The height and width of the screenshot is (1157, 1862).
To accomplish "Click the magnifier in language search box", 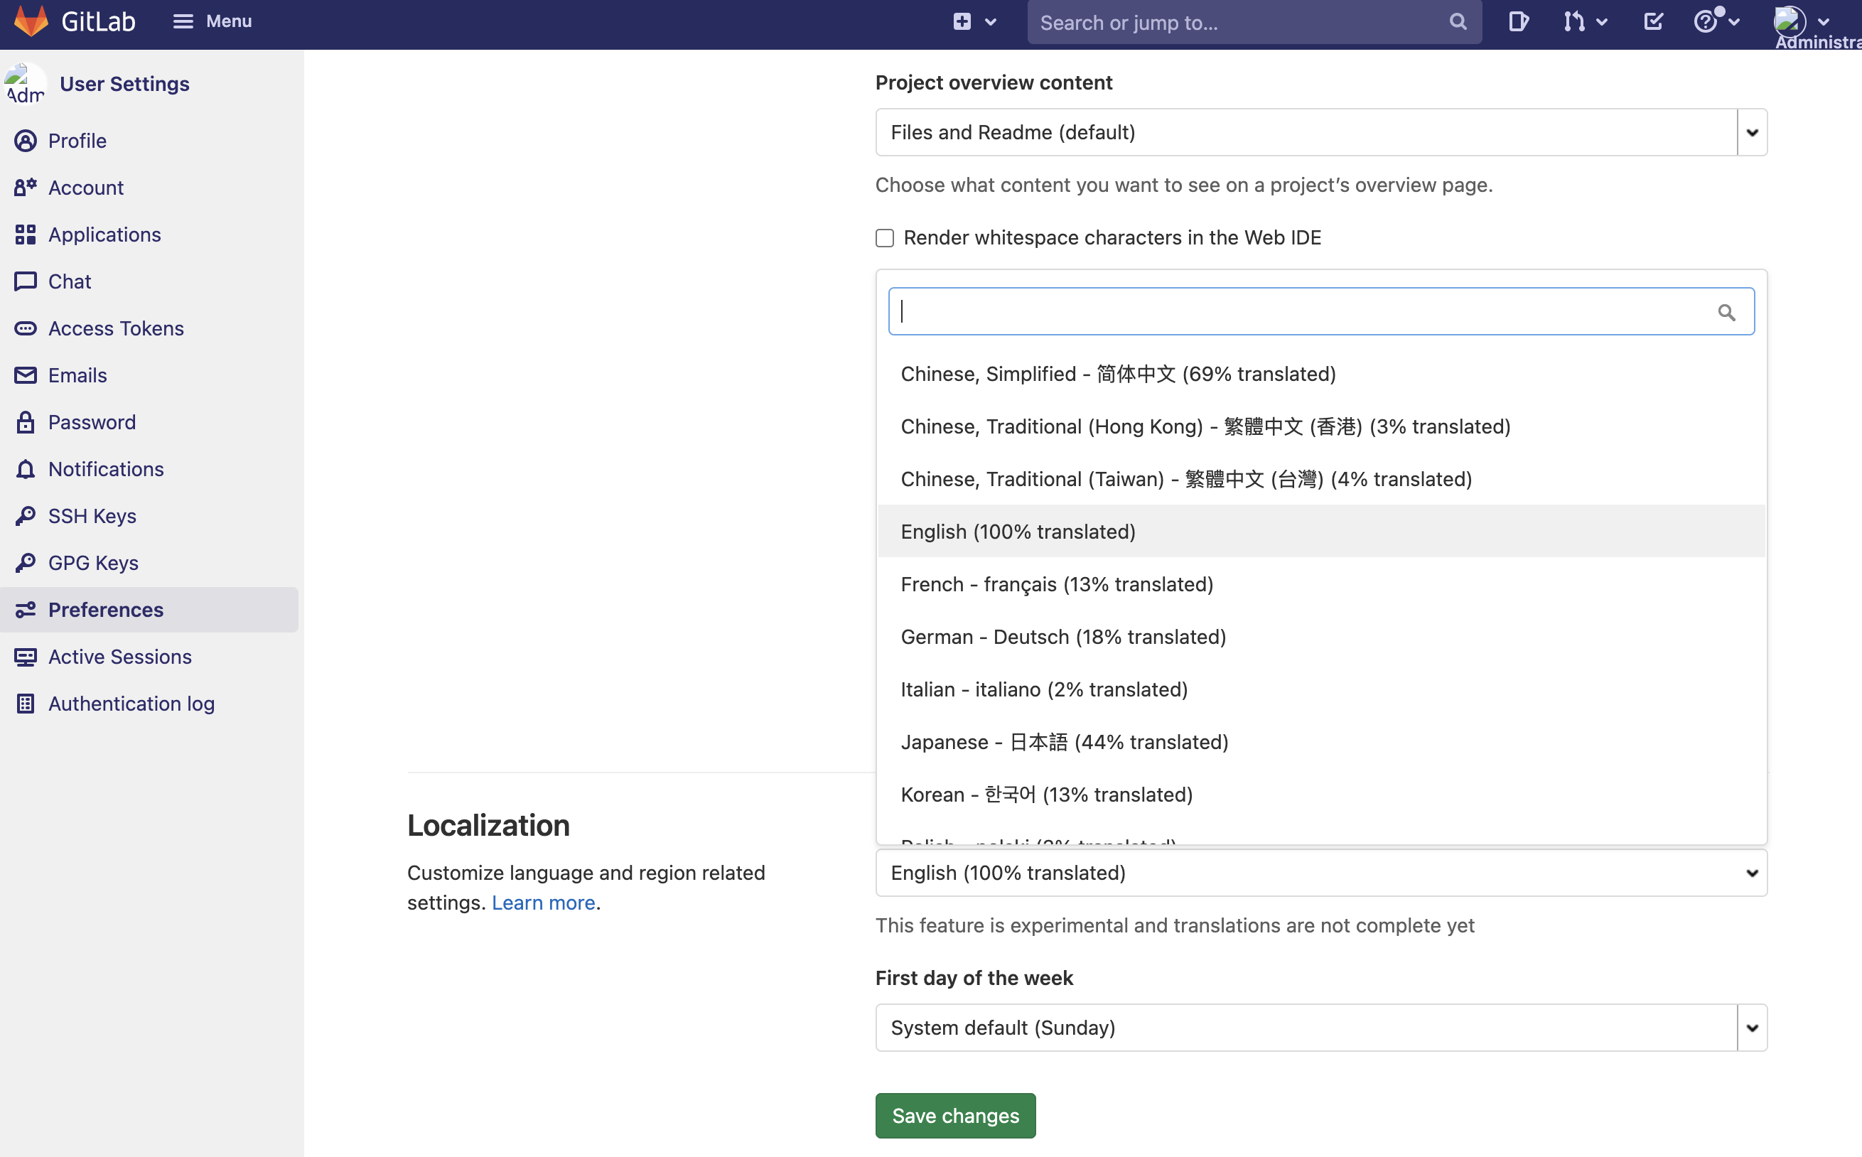I will [x=1726, y=312].
